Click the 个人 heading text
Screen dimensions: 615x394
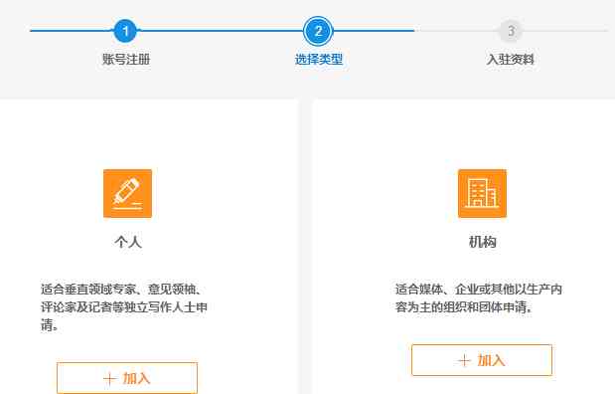[128, 242]
